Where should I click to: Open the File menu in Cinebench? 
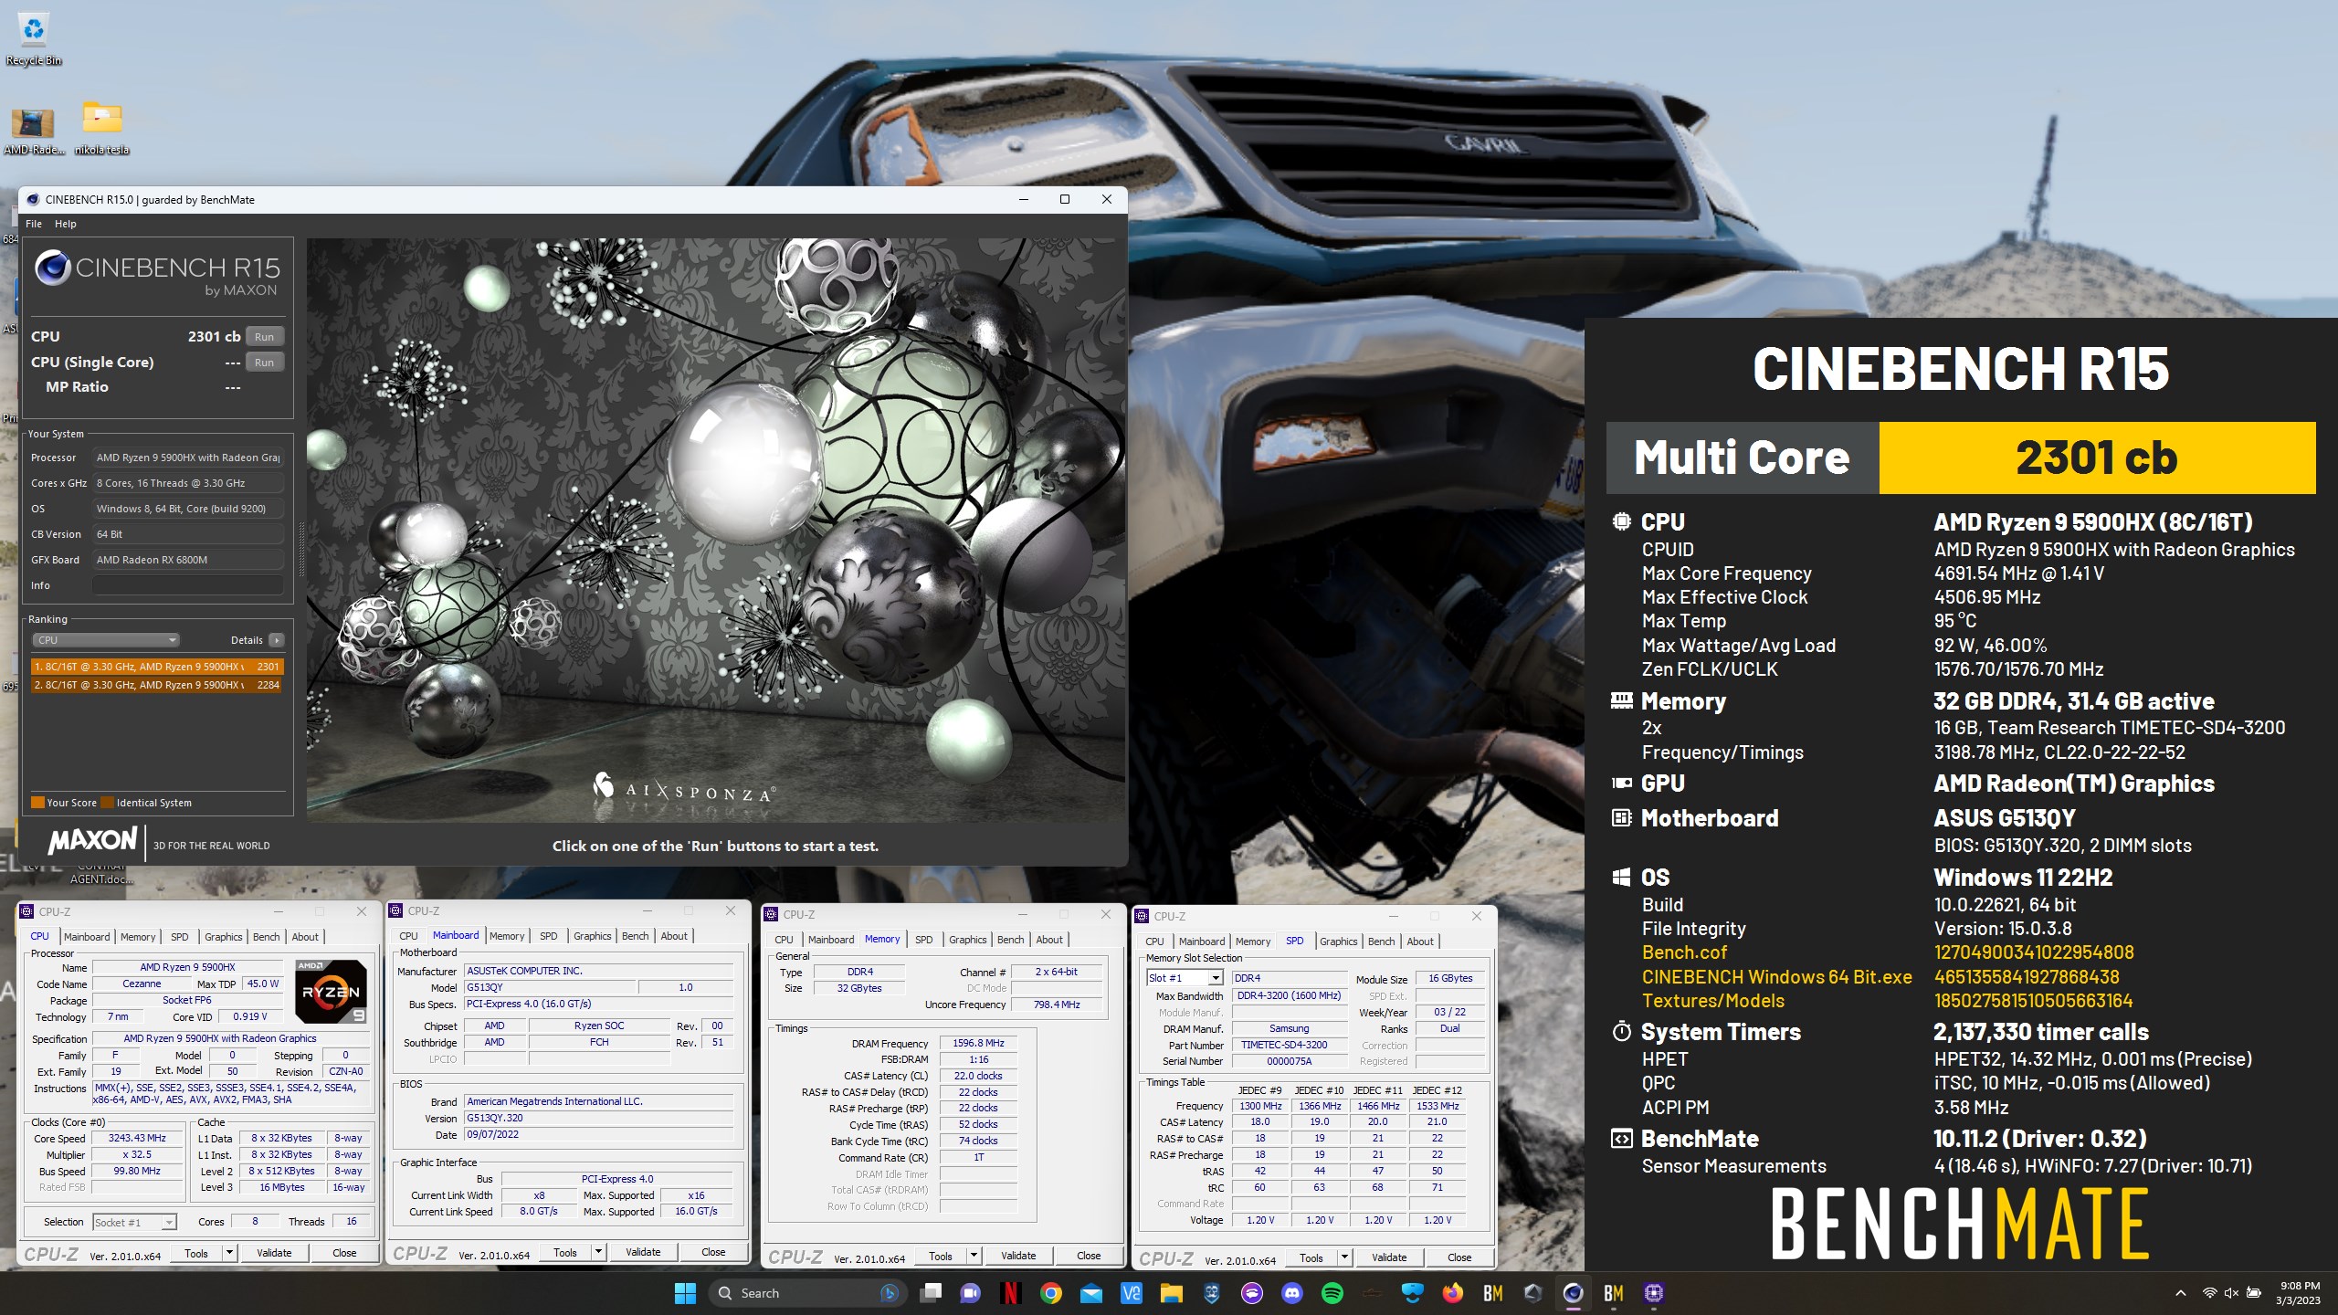(x=34, y=224)
